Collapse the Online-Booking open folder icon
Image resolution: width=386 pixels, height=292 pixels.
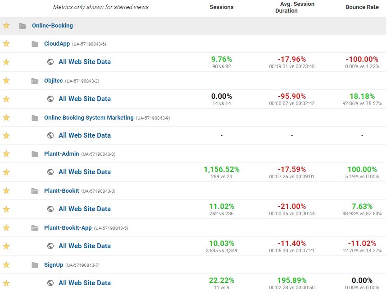point(23,26)
